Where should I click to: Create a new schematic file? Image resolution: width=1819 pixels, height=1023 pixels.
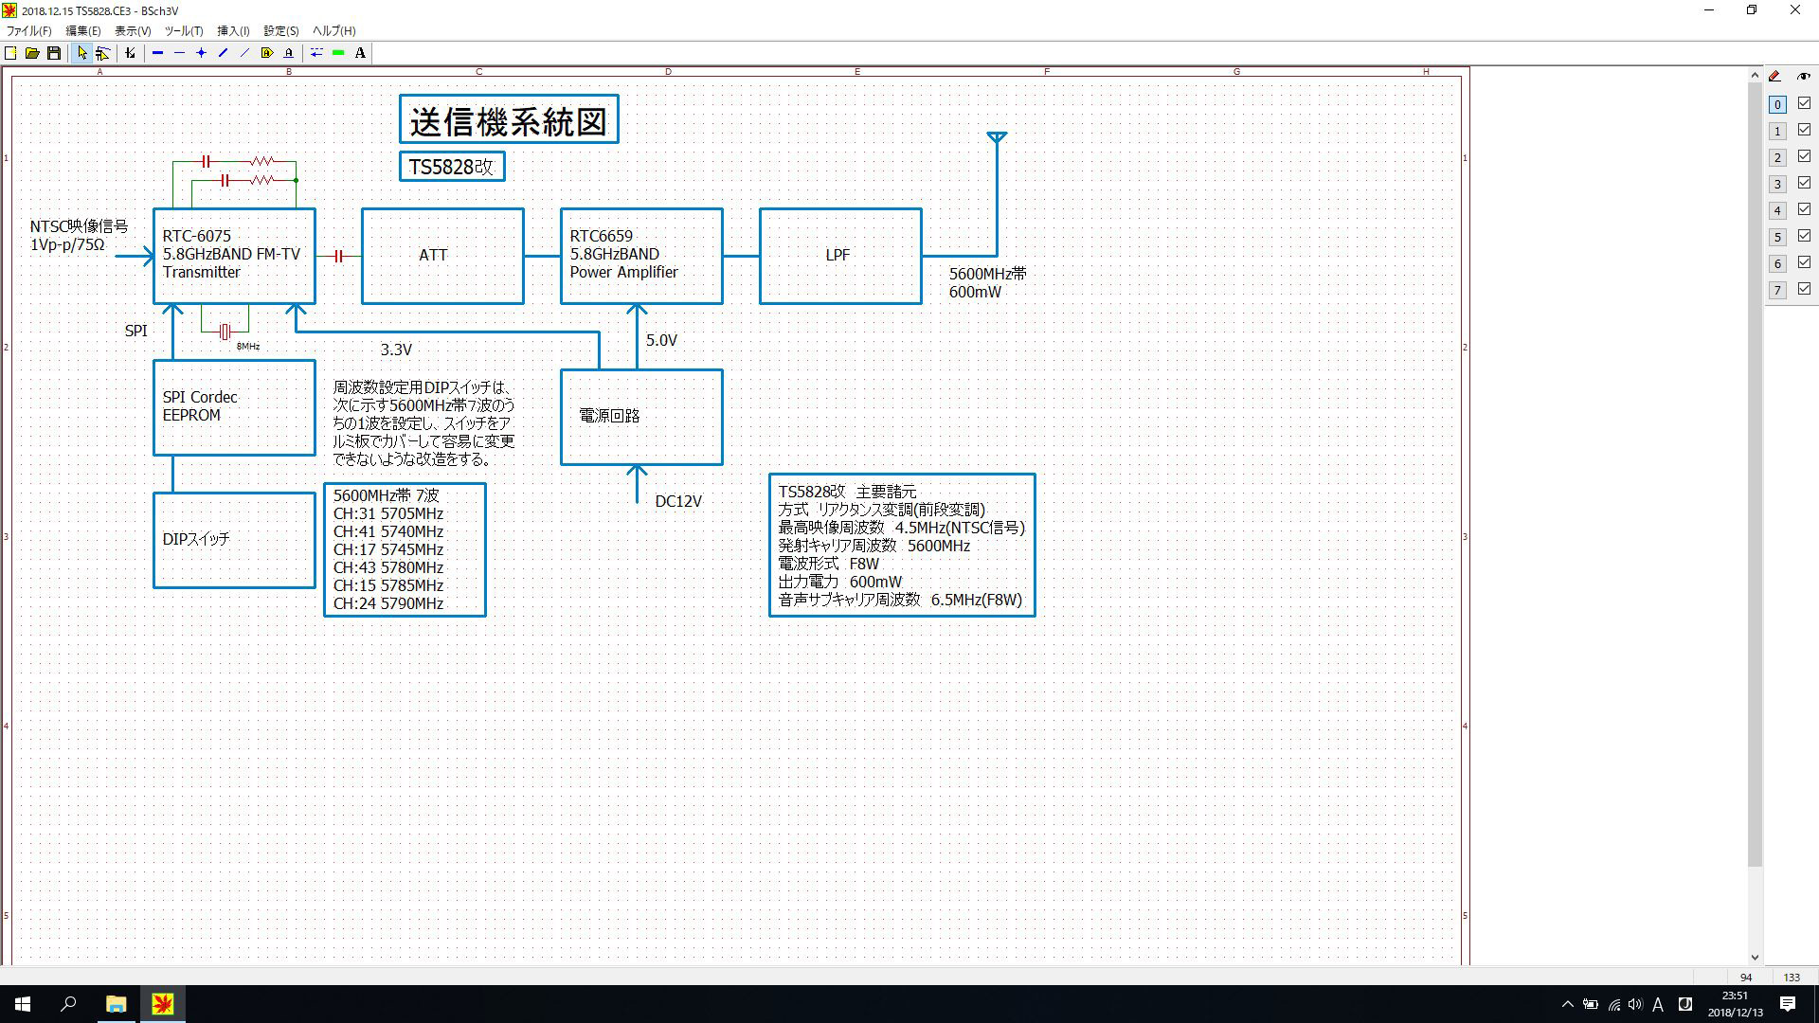[10, 53]
